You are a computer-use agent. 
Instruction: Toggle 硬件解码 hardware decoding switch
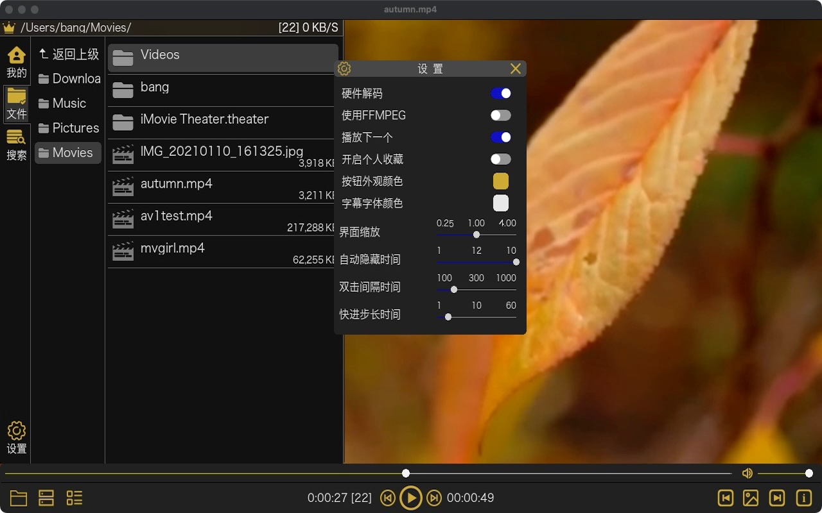click(x=501, y=94)
